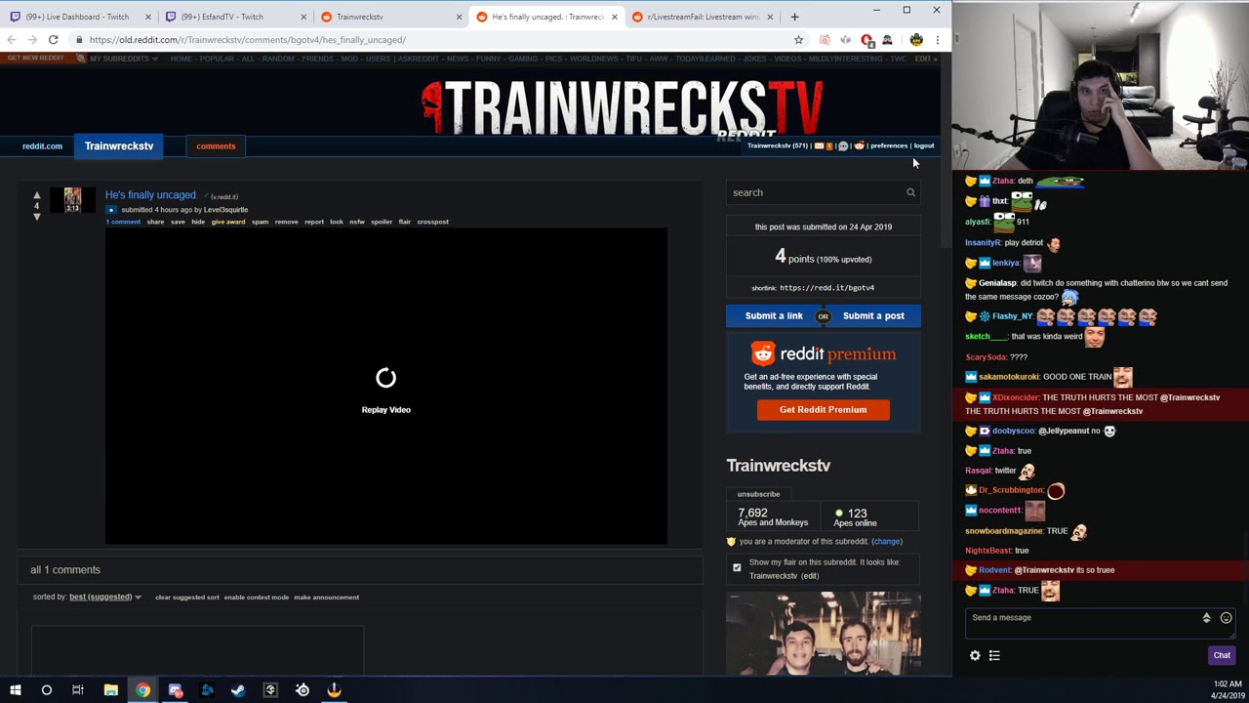Image resolution: width=1249 pixels, height=703 pixels.
Task: Expand the MY SUBREDDITS dropdown
Action: click(x=124, y=59)
